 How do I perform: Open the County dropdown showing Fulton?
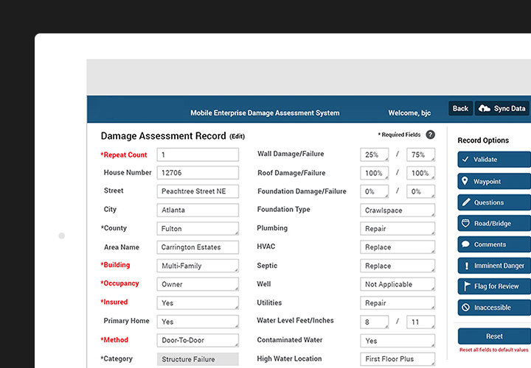pyautogui.click(x=198, y=228)
